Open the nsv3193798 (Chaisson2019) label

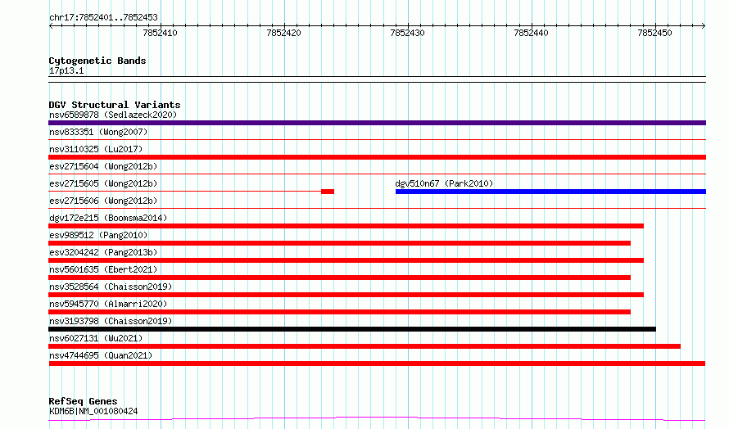point(111,321)
